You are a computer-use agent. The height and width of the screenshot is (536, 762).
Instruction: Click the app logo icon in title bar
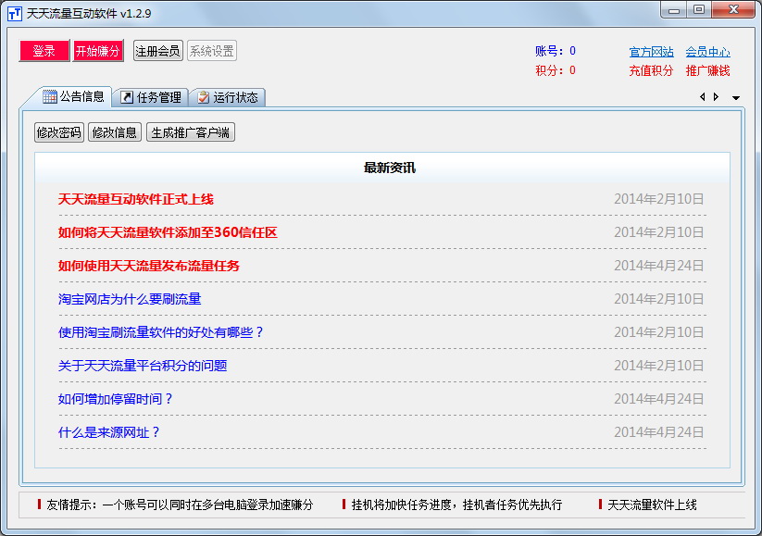tap(14, 13)
